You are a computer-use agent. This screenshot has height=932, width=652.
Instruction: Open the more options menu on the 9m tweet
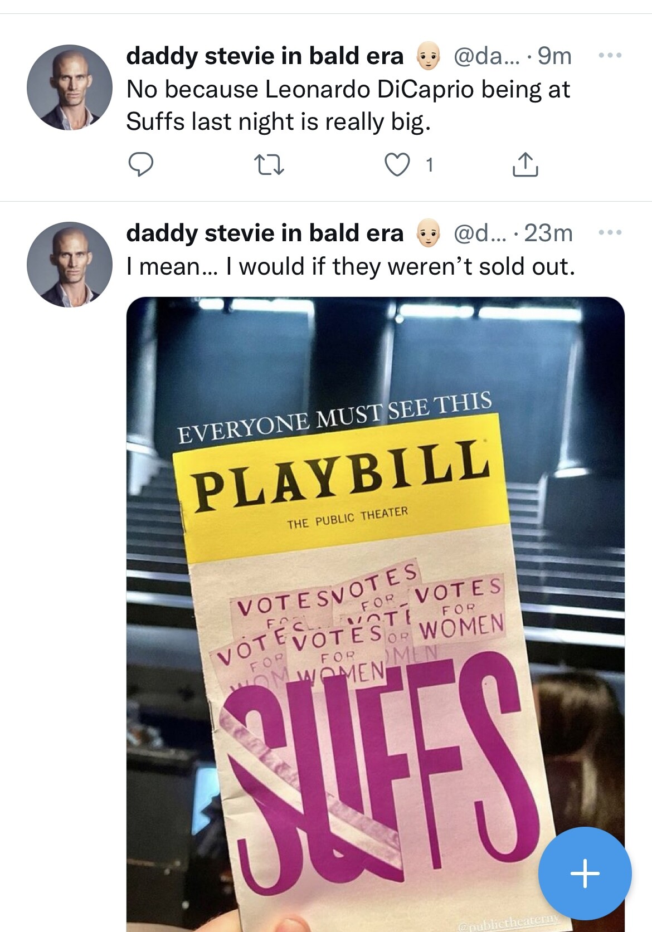tap(610, 56)
